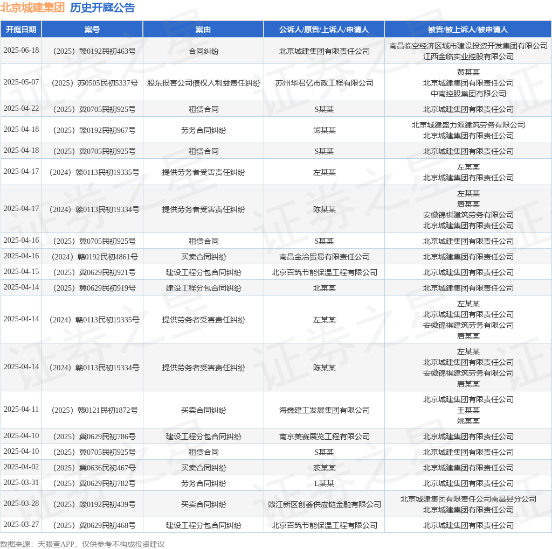Click date cell 2025-03-27
Screen dimensions: 552x549
point(21,524)
